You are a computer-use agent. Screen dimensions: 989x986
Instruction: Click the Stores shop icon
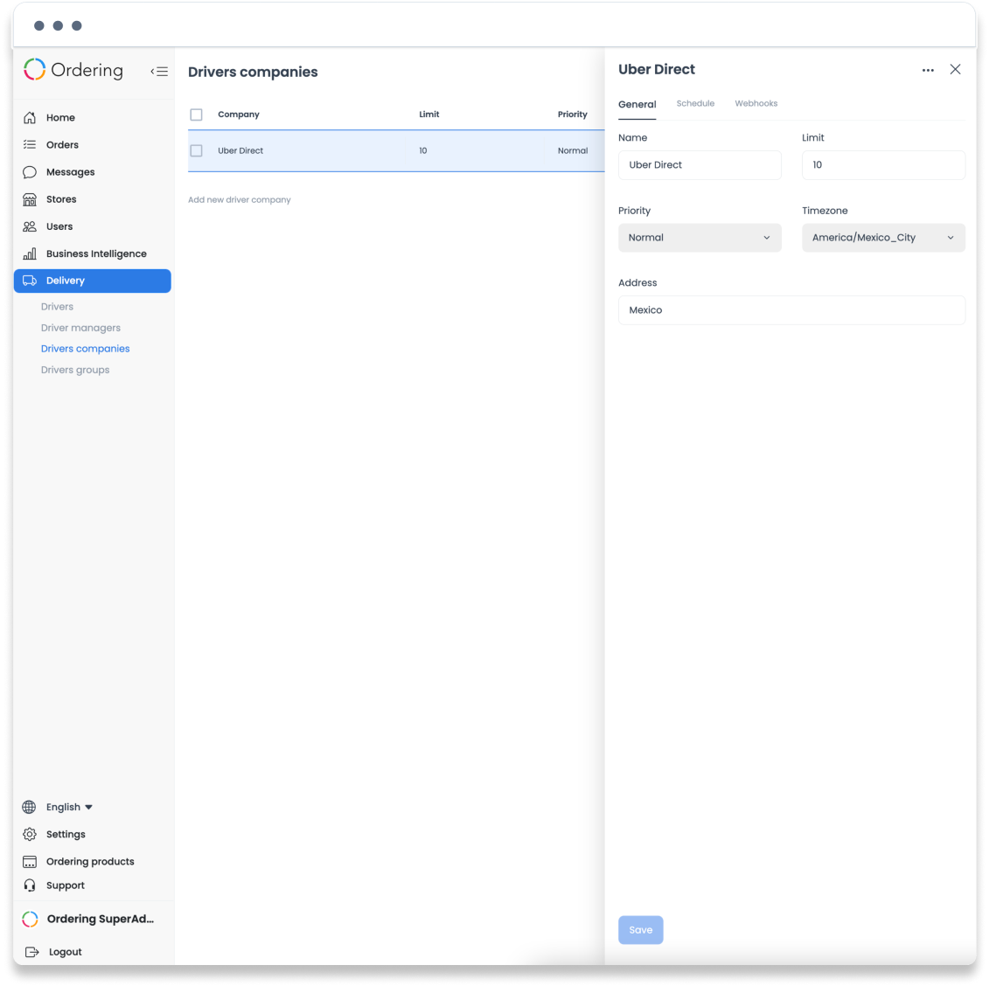point(30,199)
